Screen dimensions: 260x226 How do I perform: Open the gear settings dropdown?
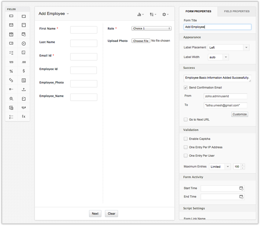click(165, 14)
